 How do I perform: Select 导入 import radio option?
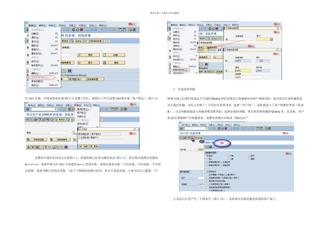207,159
